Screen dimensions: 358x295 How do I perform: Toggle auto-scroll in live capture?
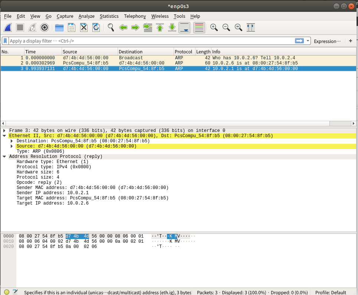pyautogui.click(x=184, y=27)
